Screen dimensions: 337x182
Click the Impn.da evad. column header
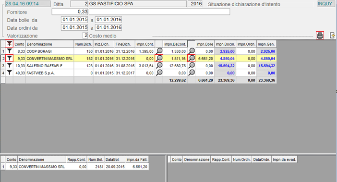point(284,159)
